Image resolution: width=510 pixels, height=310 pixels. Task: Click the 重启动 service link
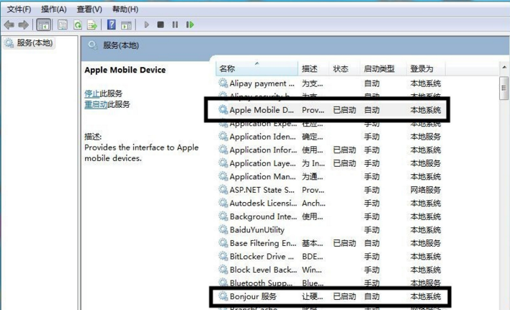[x=96, y=104]
